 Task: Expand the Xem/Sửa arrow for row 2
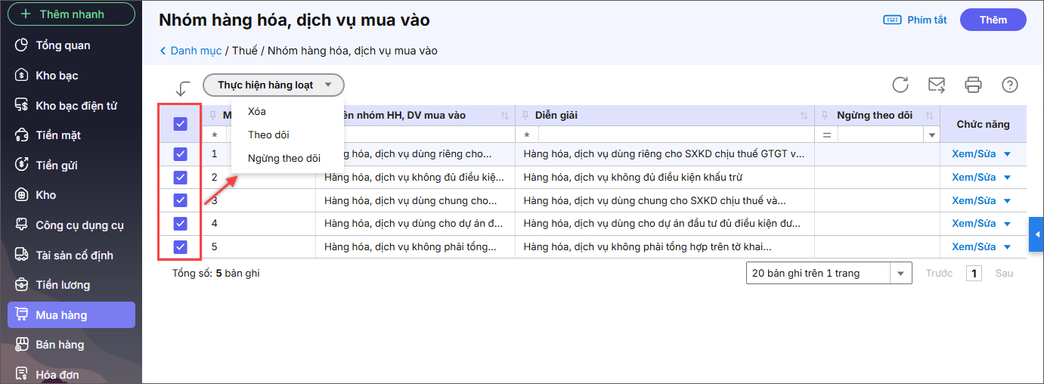[1007, 178]
